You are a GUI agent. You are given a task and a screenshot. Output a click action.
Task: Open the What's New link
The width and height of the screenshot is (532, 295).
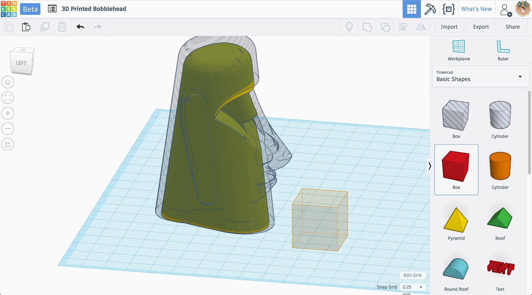click(x=476, y=9)
